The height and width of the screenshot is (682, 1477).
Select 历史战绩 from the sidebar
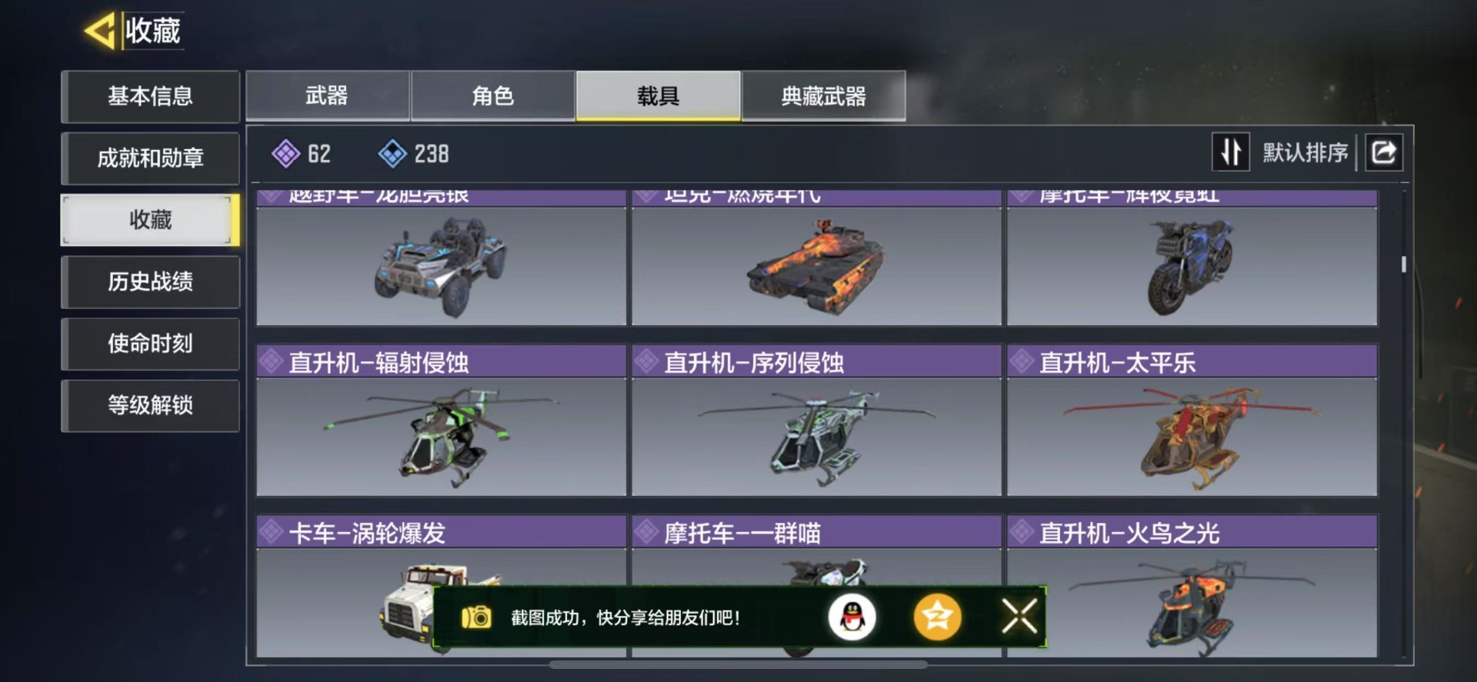coord(151,281)
